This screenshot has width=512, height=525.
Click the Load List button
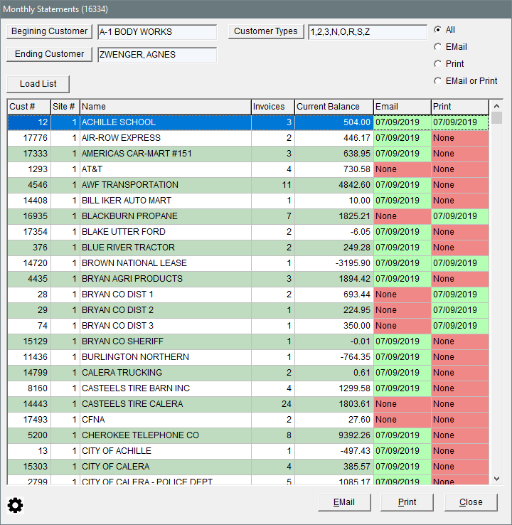(x=38, y=84)
